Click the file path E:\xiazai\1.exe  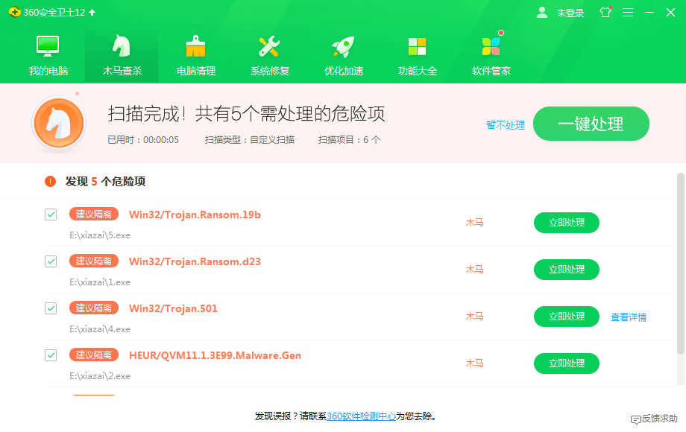(x=100, y=282)
